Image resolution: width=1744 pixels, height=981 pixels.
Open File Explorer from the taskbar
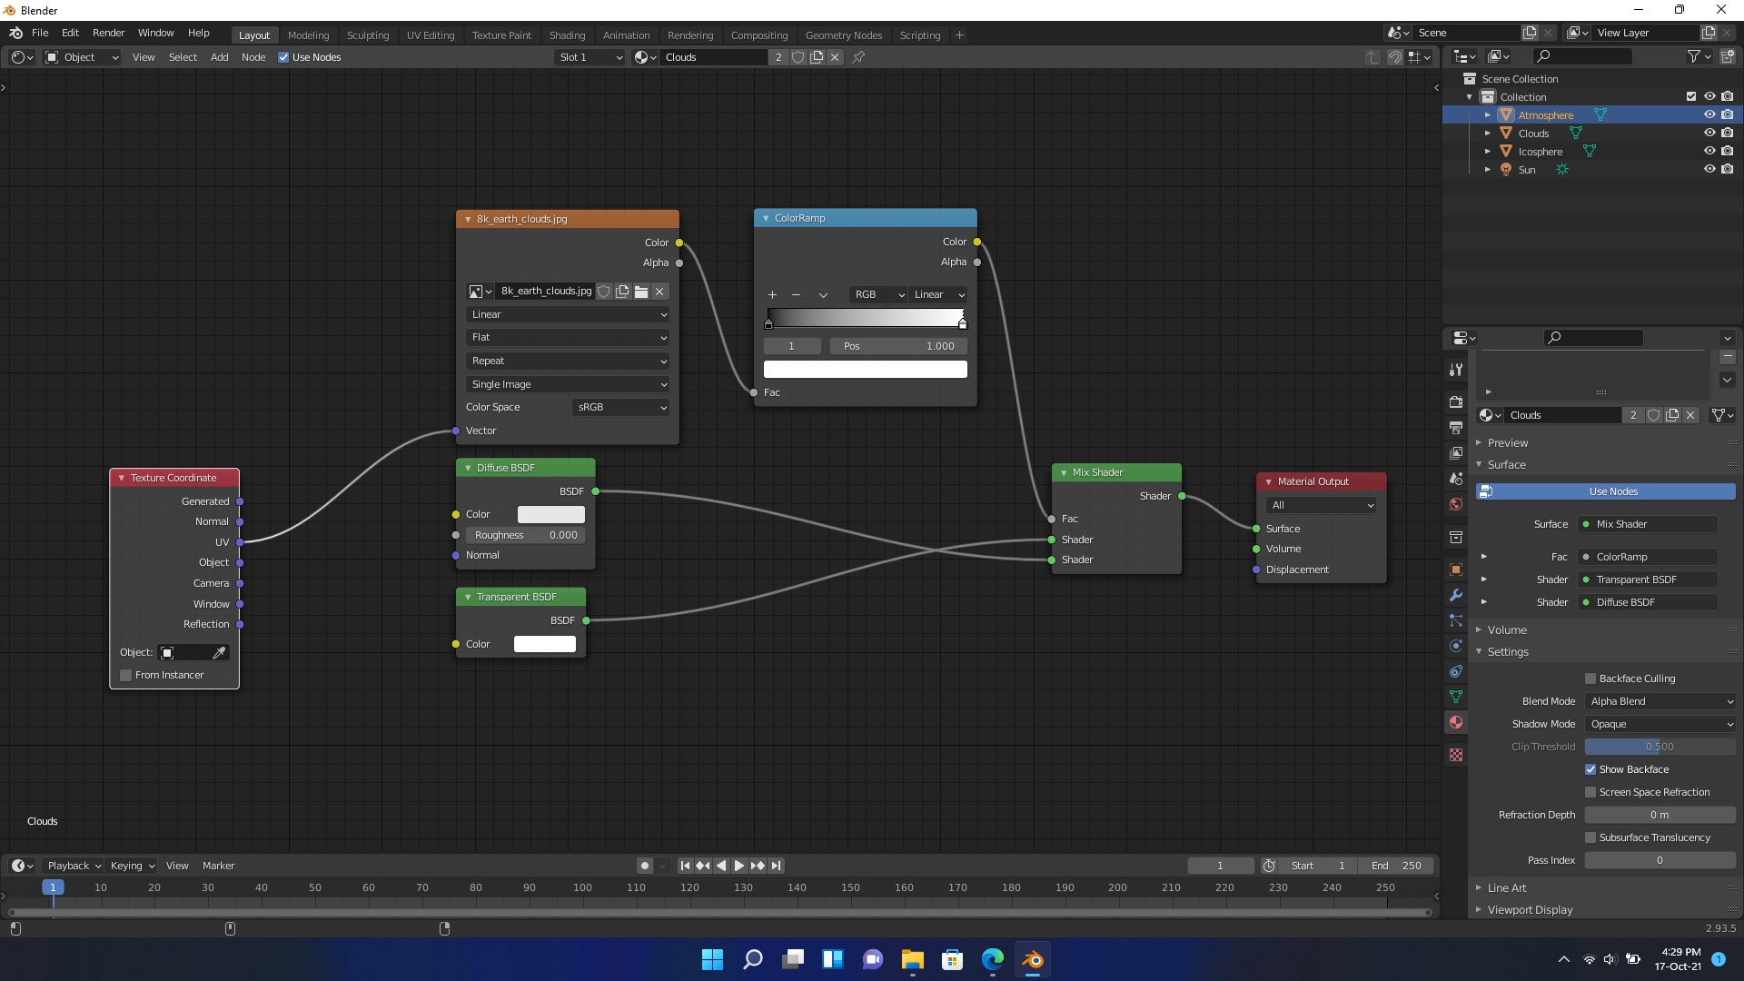click(x=913, y=959)
